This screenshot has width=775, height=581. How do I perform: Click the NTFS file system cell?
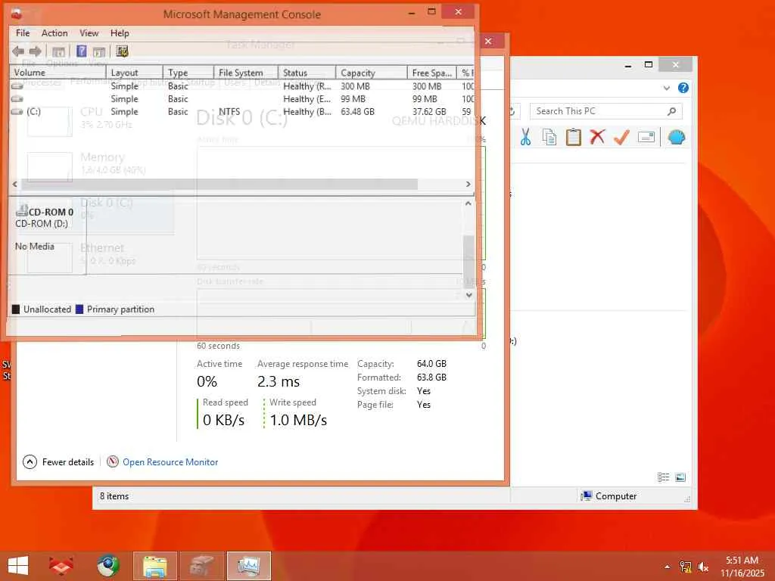point(229,112)
